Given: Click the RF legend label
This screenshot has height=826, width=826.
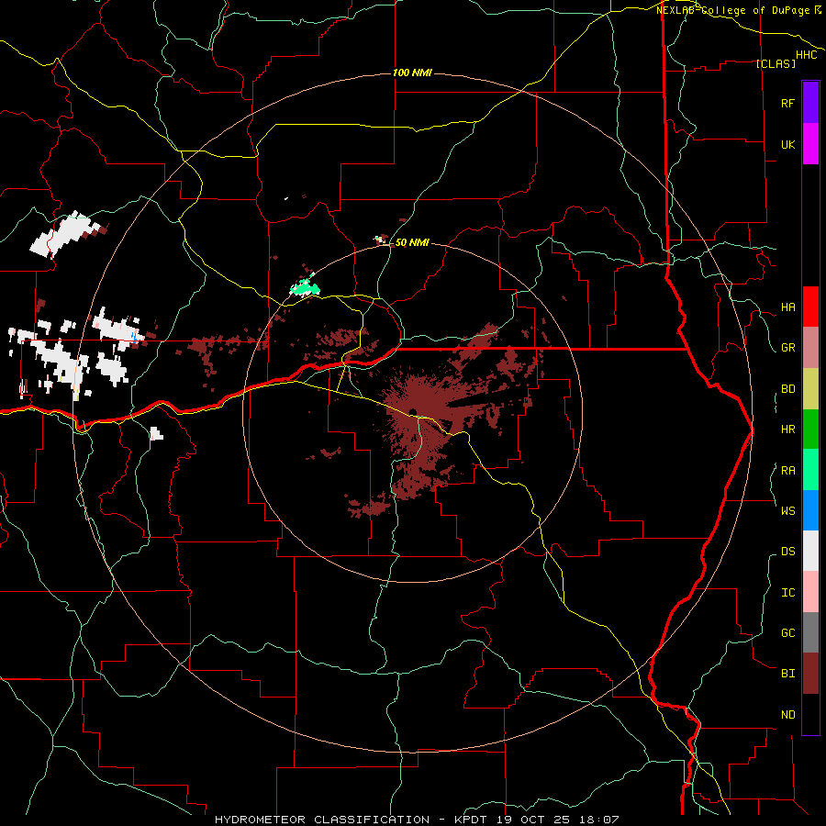Looking at the screenshot, I should point(787,103).
